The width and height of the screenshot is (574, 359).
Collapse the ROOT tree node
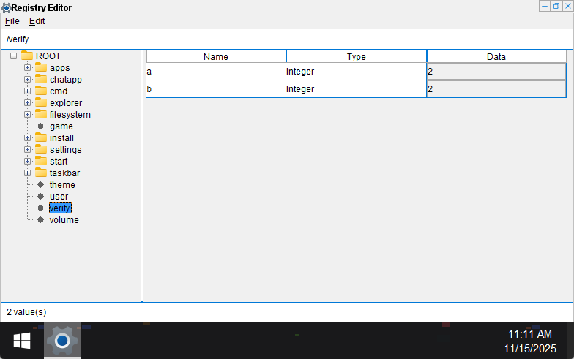(x=14, y=56)
